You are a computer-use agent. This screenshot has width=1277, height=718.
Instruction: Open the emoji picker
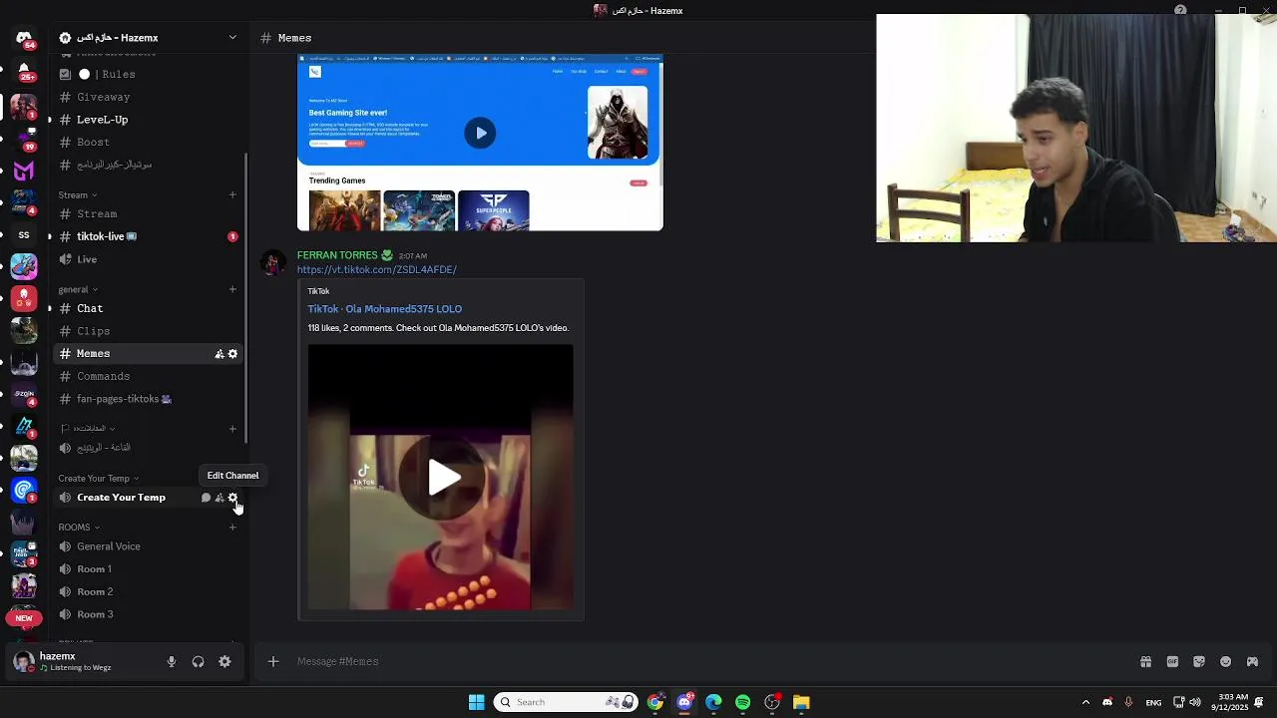(x=1226, y=661)
